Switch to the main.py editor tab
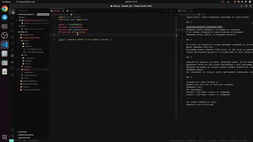This screenshot has height=142, width=253. (x=57, y=11)
